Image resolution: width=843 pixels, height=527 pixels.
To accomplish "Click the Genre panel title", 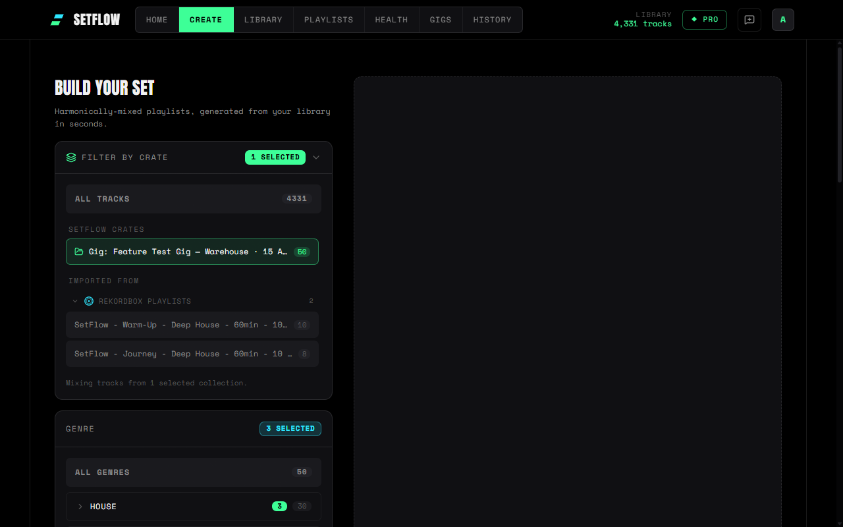I will point(80,429).
